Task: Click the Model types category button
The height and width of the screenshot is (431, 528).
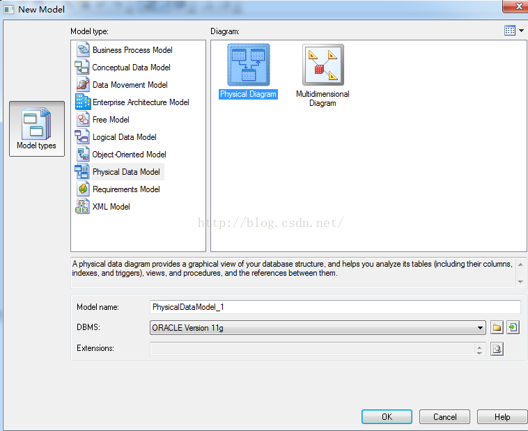Action: tap(37, 129)
